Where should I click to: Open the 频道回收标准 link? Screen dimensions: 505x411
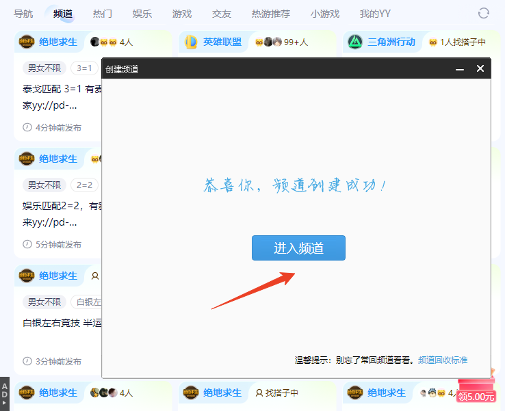(x=443, y=360)
